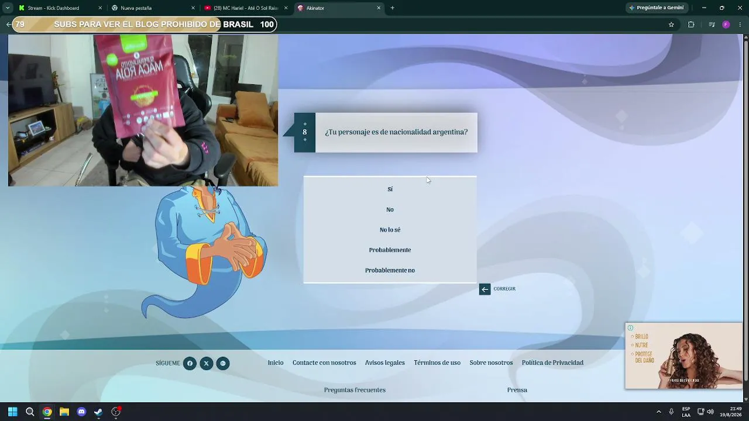
Task: Open the ad info icon on the advertisement
Action: coord(630,328)
